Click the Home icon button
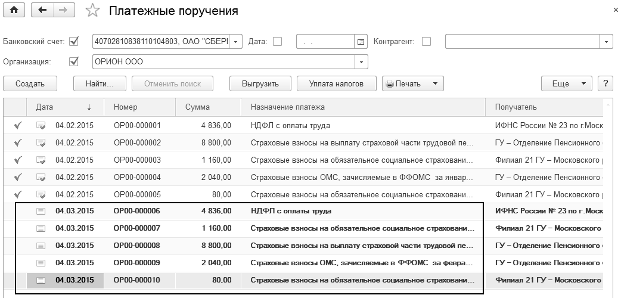 coord(13,10)
